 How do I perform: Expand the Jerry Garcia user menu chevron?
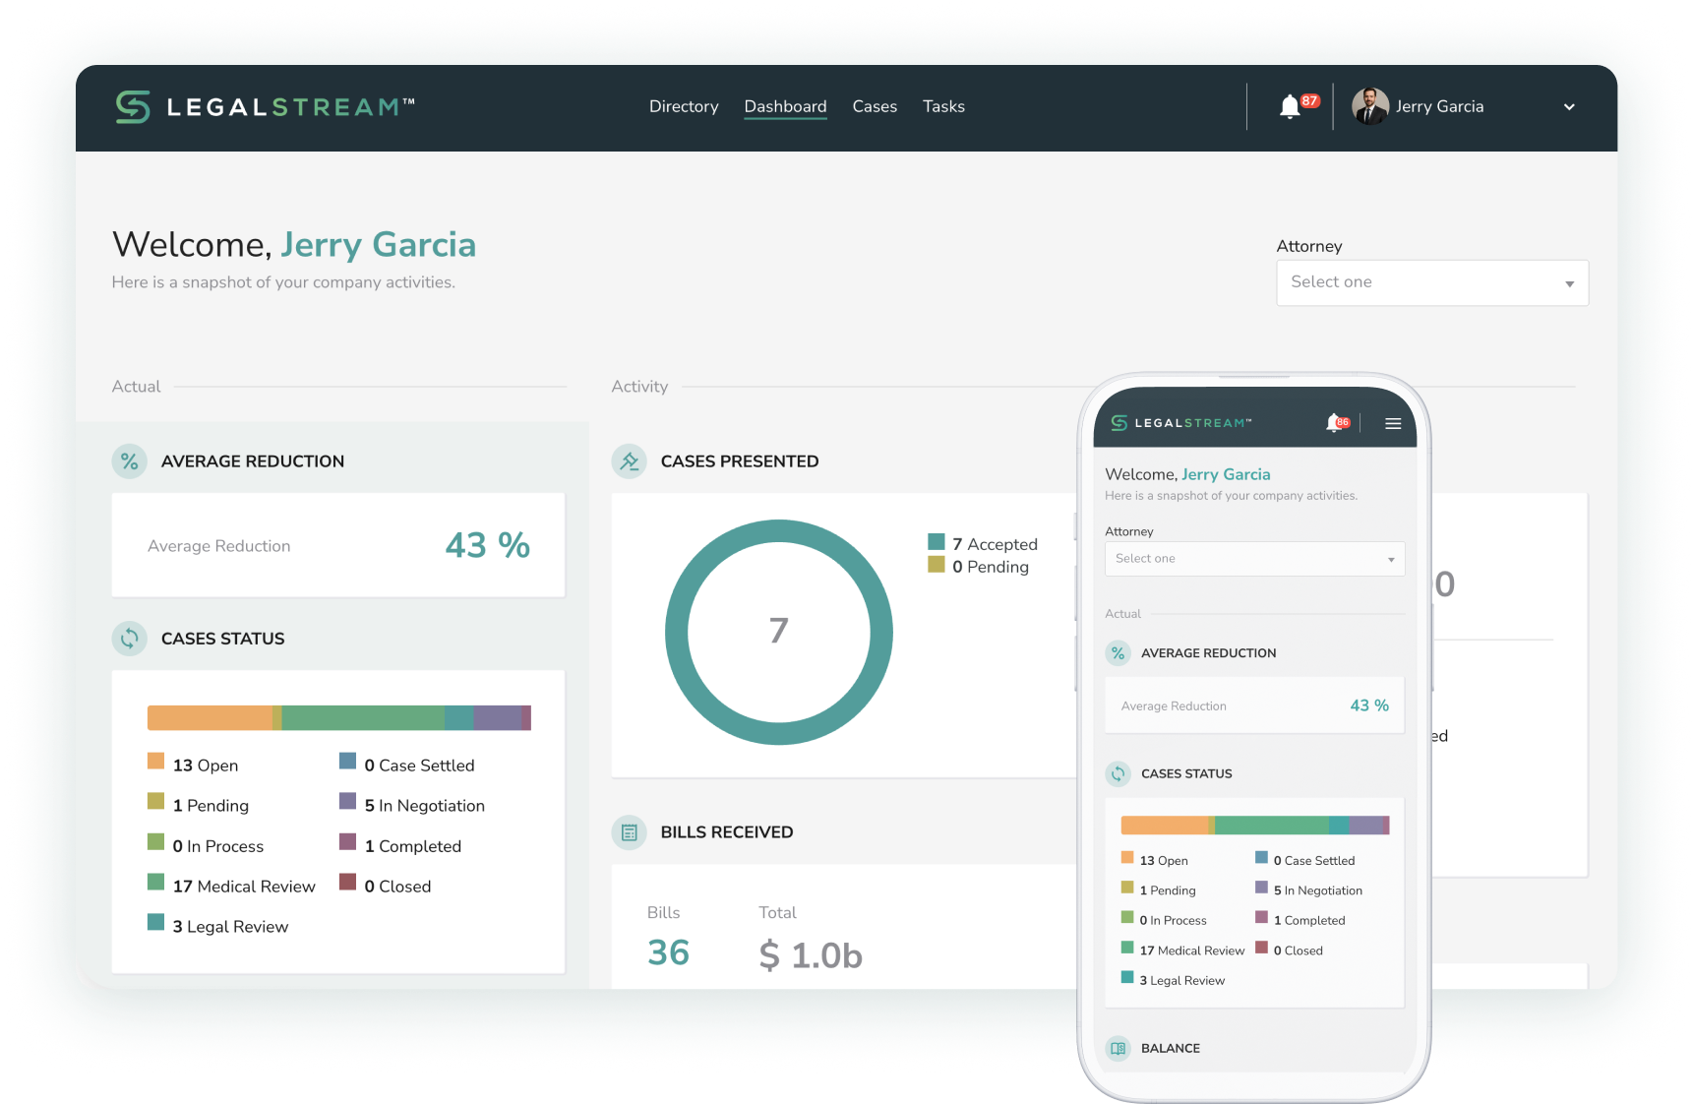pos(1569,107)
